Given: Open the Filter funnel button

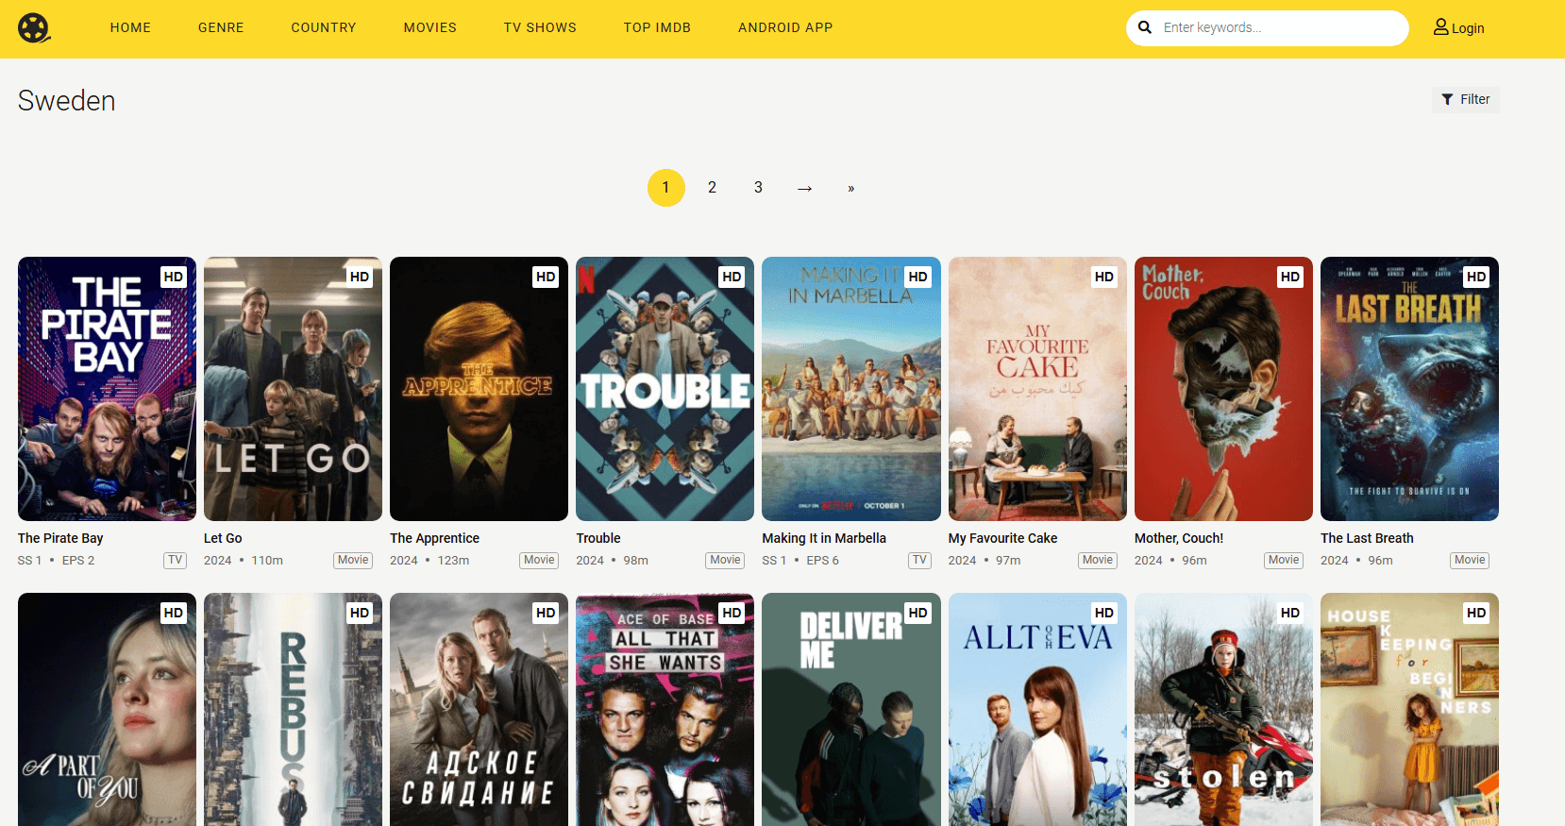Looking at the screenshot, I should pos(1465,99).
